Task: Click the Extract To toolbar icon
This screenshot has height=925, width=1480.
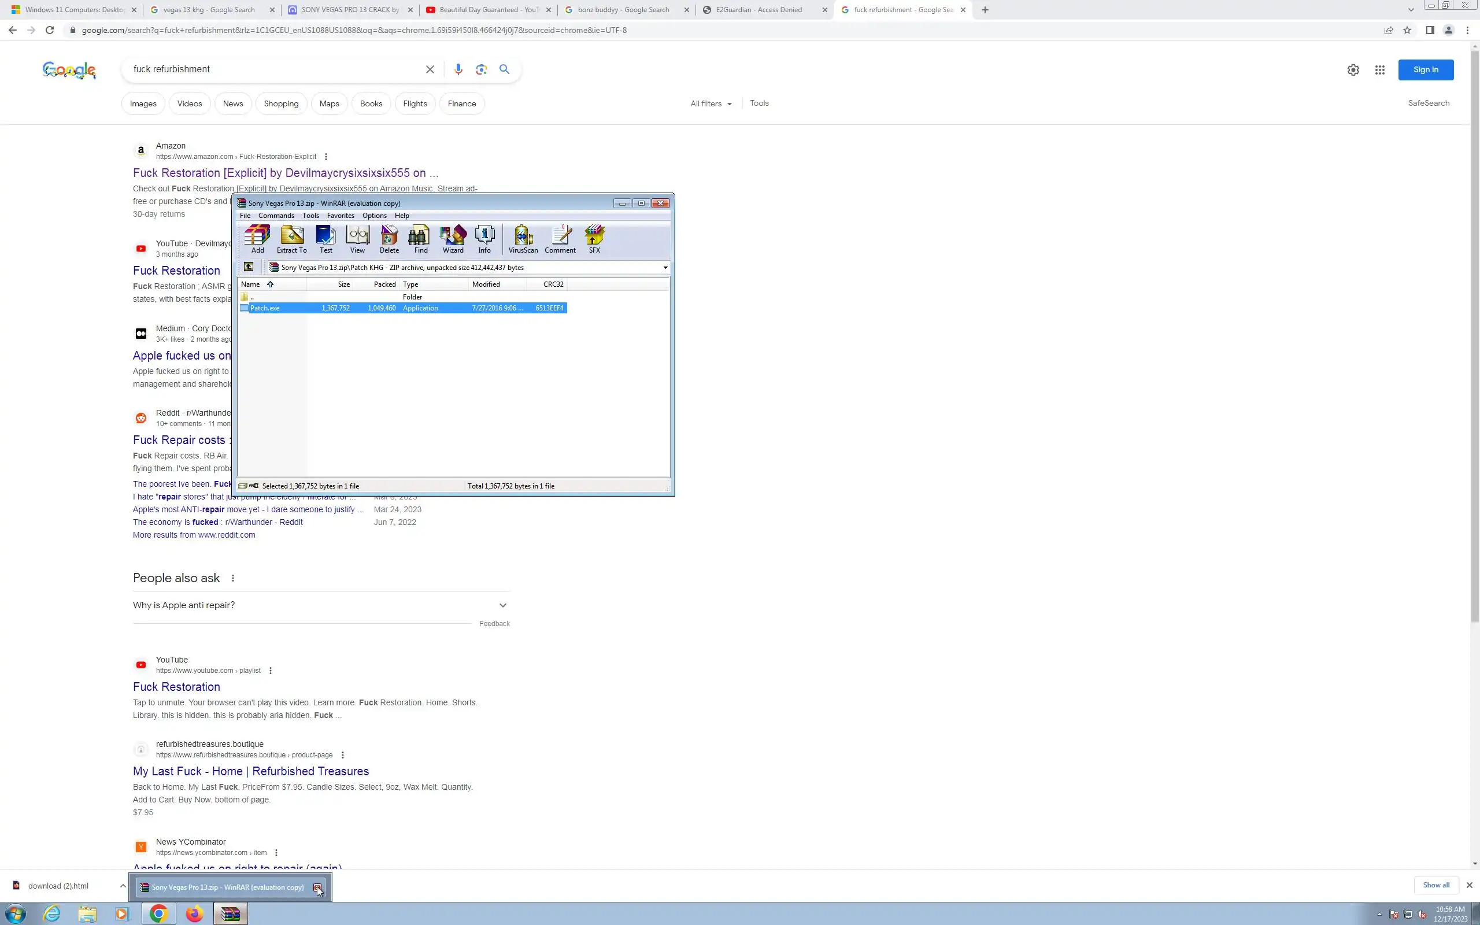Action: pyautogui.click(x=292, y=239)
